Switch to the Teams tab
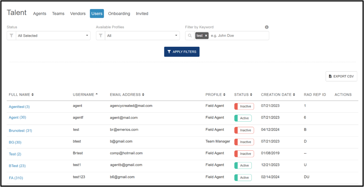Image resolution: width=364 pixels, height=187 pixels. coord(58,13)
